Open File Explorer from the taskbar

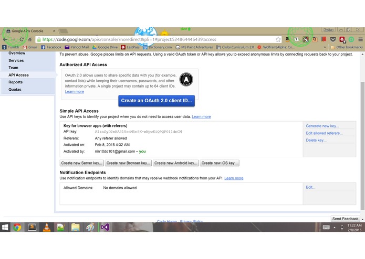pyautogui.click(x=76, y=228)
